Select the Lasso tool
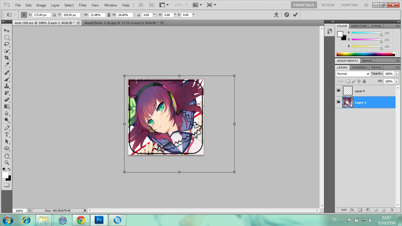Screen dimensions: 402x226 [7, 44]
